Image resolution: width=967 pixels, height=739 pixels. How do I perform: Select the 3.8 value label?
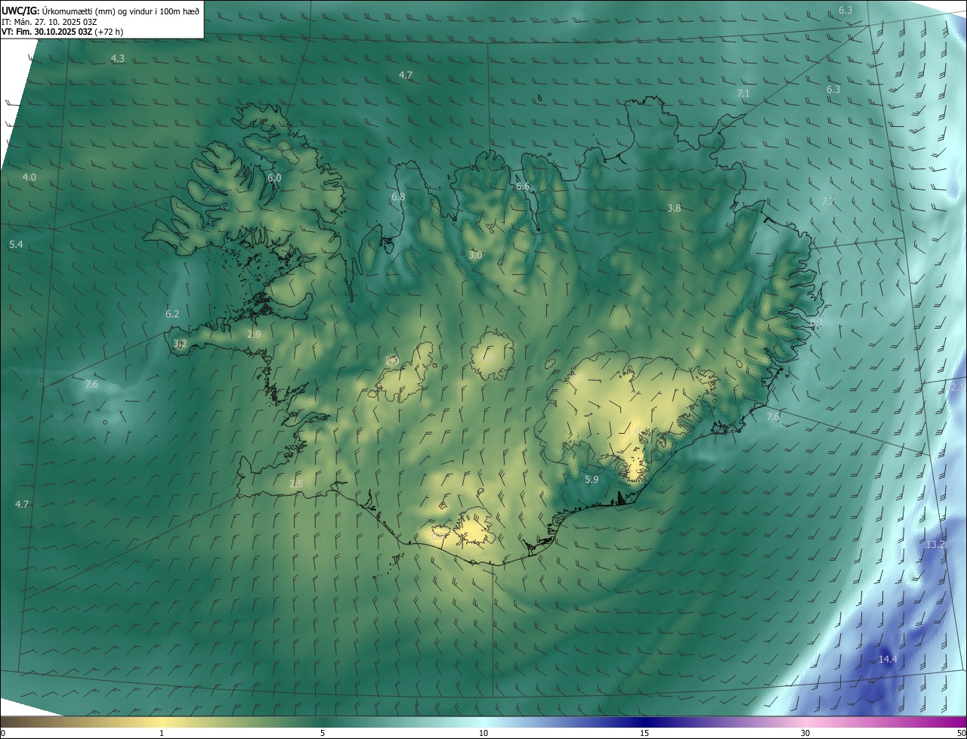coord(675,208)
